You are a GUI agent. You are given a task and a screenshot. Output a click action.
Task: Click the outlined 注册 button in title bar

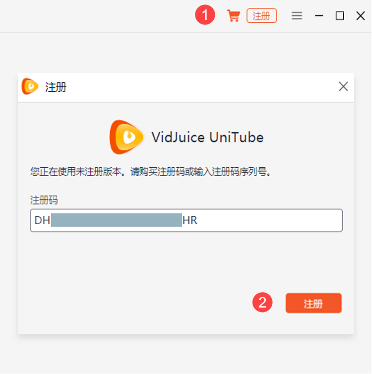tap(261, 16)
